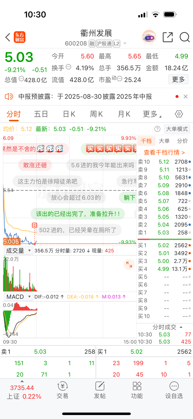This screenshot has width=193, height=419.
Task: Tap the 沪股通 badge
Action: coord(104,44)
